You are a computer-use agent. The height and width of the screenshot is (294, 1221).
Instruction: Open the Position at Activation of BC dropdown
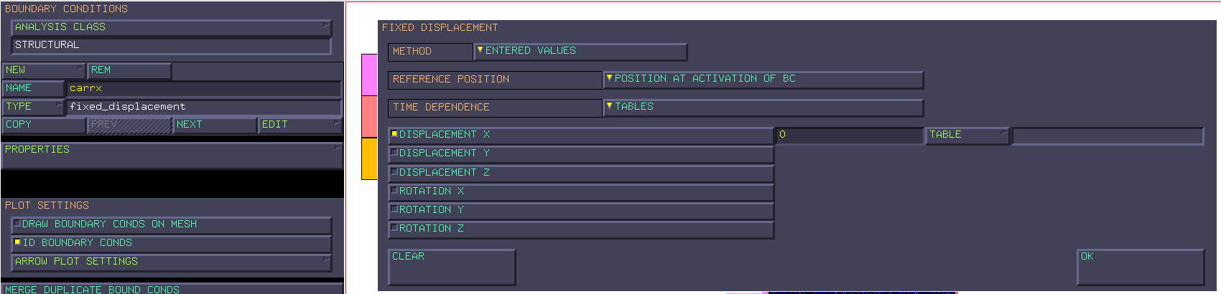[763, 80]
